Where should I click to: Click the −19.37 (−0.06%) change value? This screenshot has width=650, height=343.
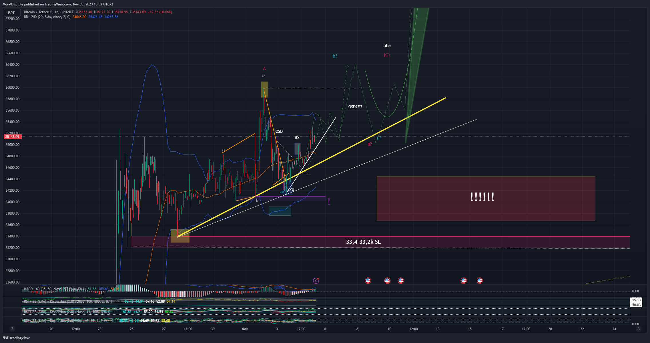coord(160,12)
